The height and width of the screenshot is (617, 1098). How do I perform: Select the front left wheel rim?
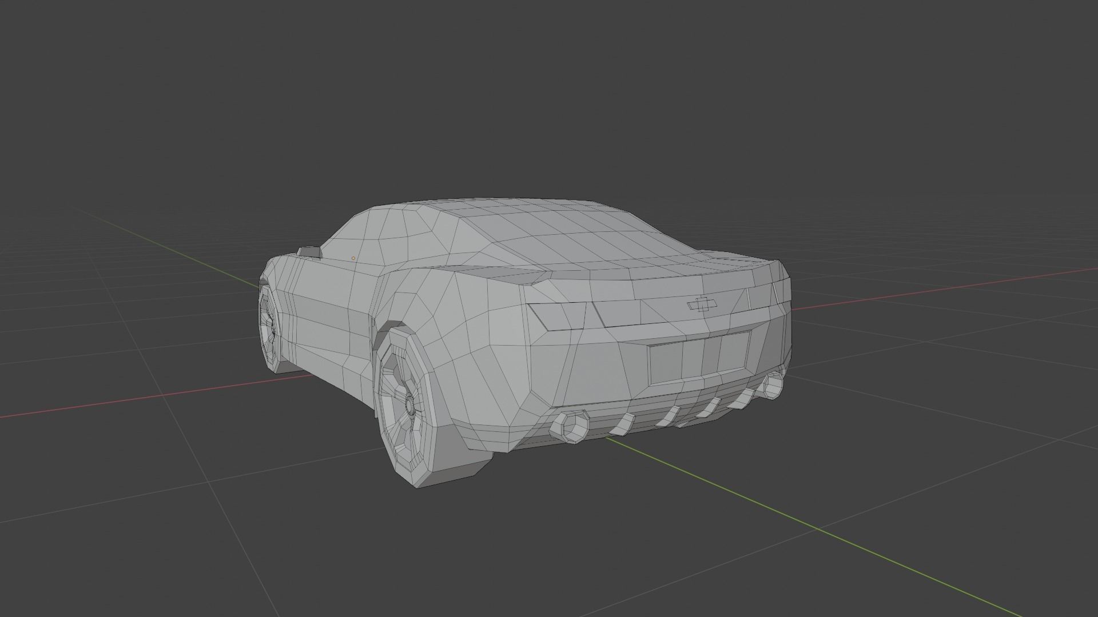click(268, 329)
